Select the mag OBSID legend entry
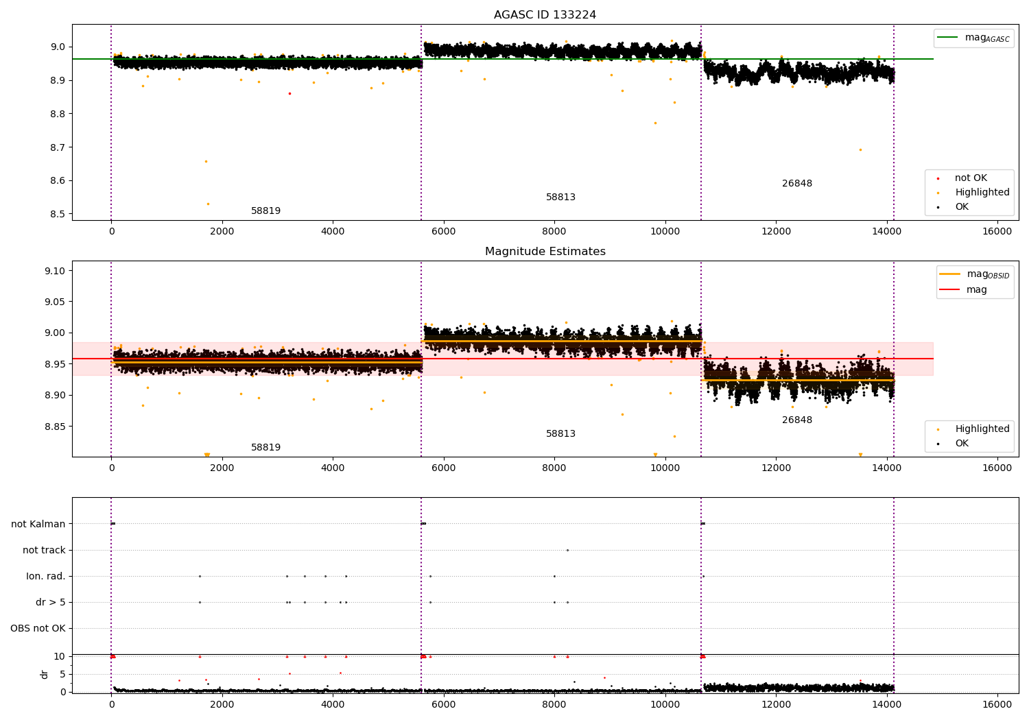This screenshot has width=1029, height=720. tap(975, 274)
